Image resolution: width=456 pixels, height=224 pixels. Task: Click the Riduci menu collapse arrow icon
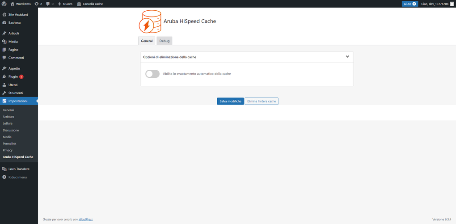click(4, 177)
